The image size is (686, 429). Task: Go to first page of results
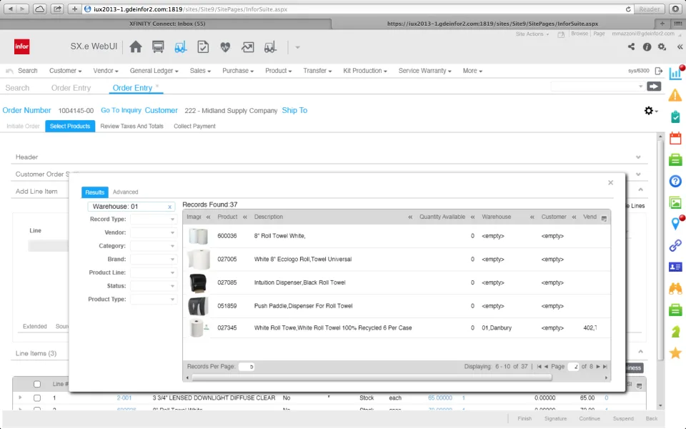pyautogui.click(x=539, y=366)
